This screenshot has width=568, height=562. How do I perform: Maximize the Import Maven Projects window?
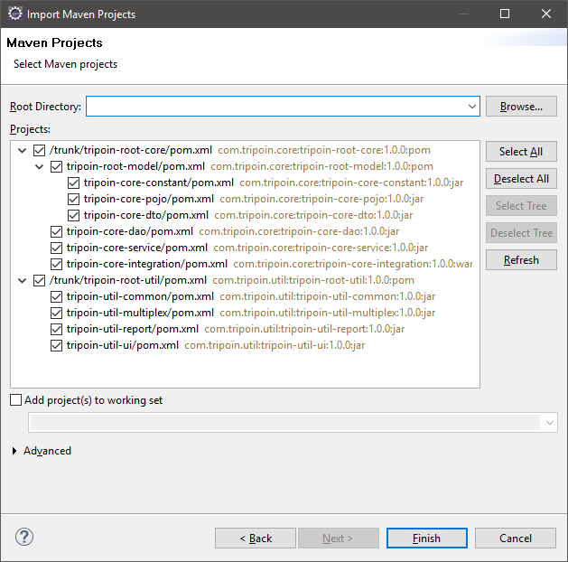pyautogui.click(x=505, y=14)
